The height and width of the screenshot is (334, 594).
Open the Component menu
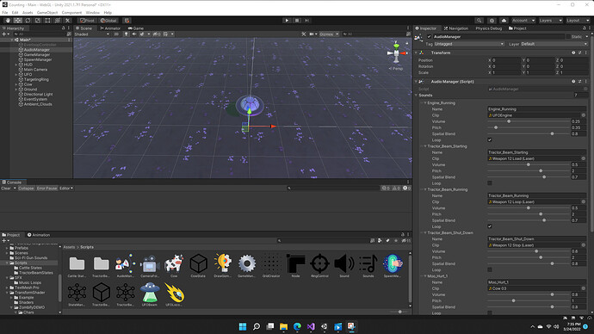pos(71,13)
